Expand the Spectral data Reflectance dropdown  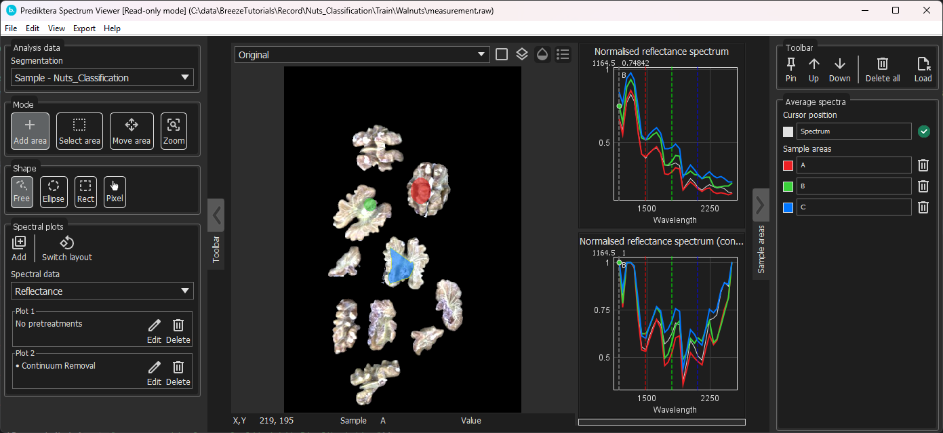tap(102, 291)
